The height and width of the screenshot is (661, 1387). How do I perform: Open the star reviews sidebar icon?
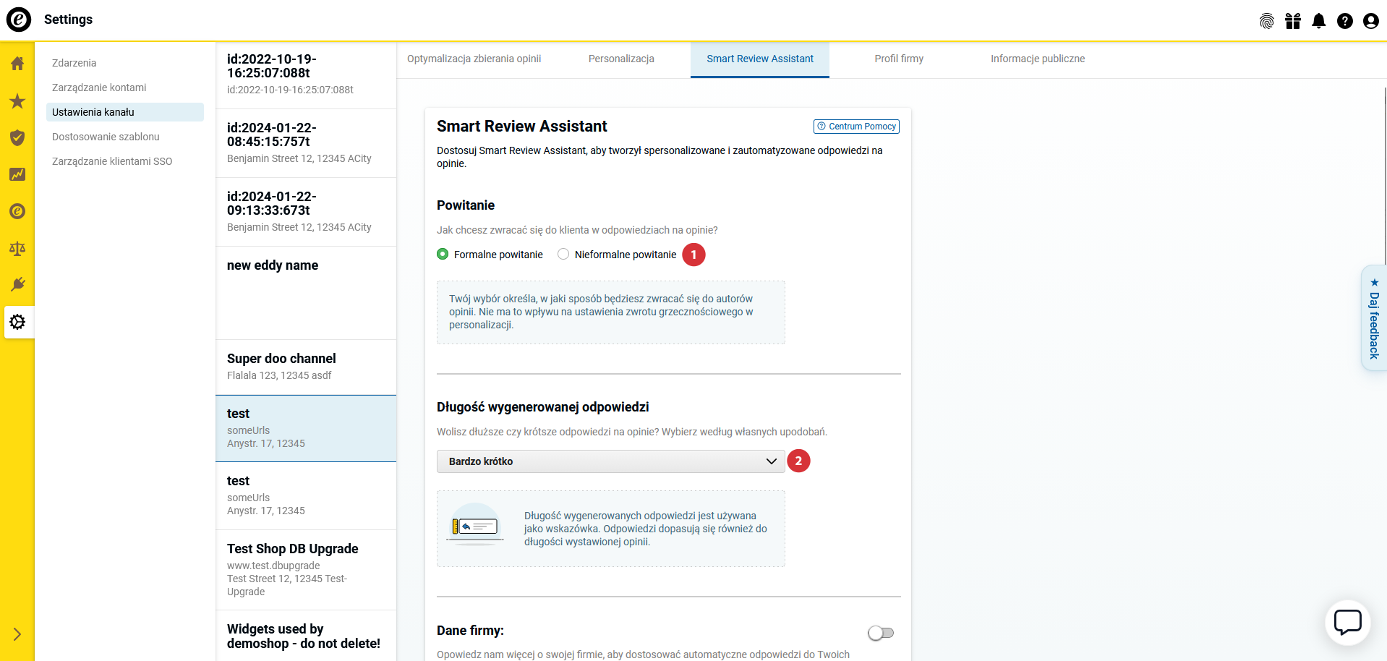pos(17,101)
